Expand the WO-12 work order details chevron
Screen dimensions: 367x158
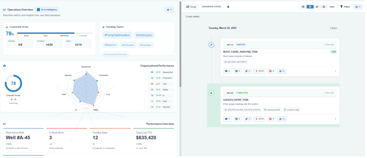pos(336,71)
